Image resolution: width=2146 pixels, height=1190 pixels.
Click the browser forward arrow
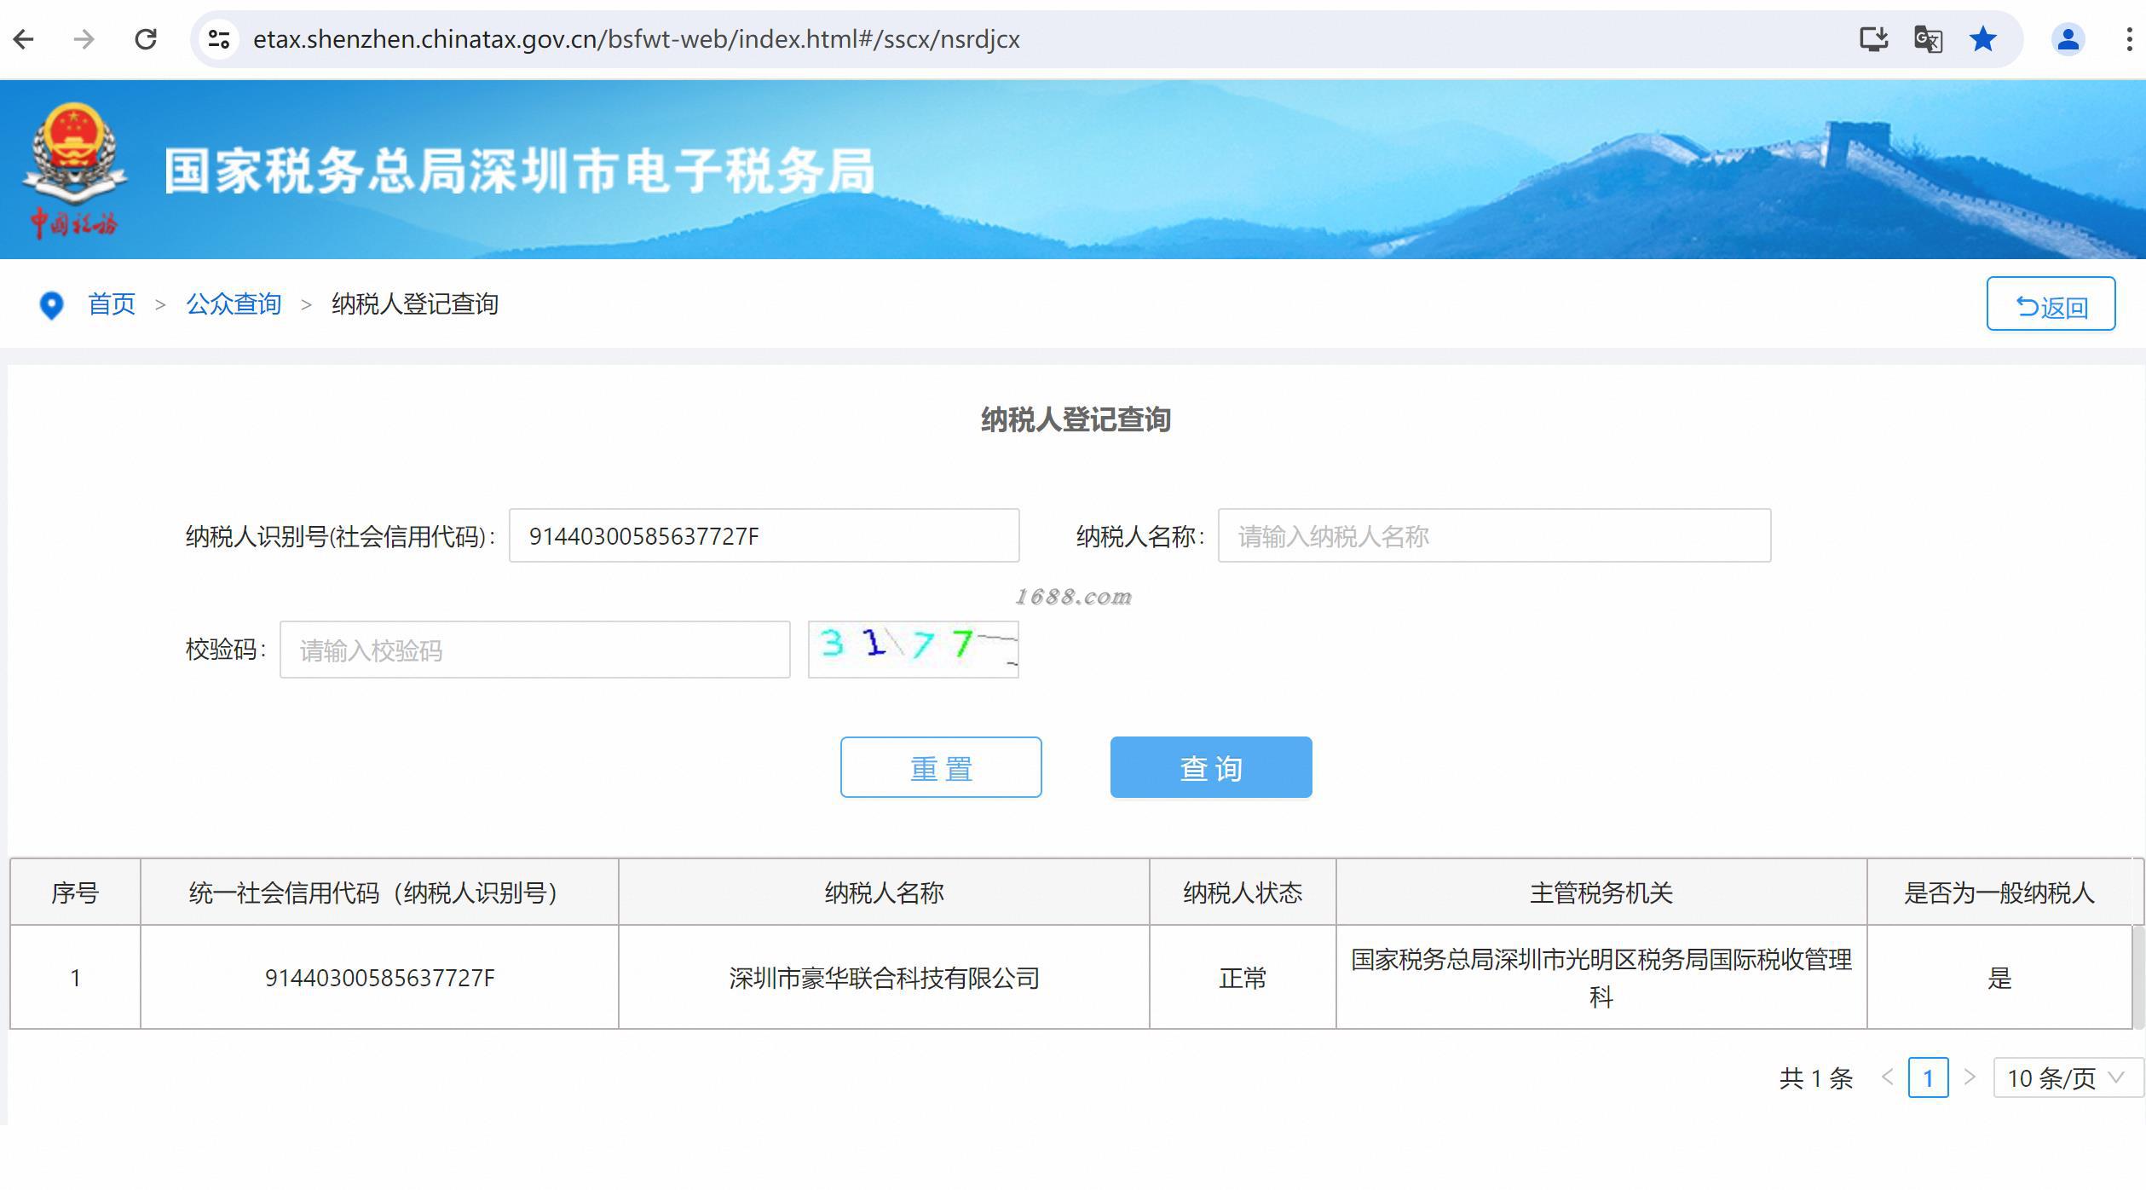click(84, 39)
